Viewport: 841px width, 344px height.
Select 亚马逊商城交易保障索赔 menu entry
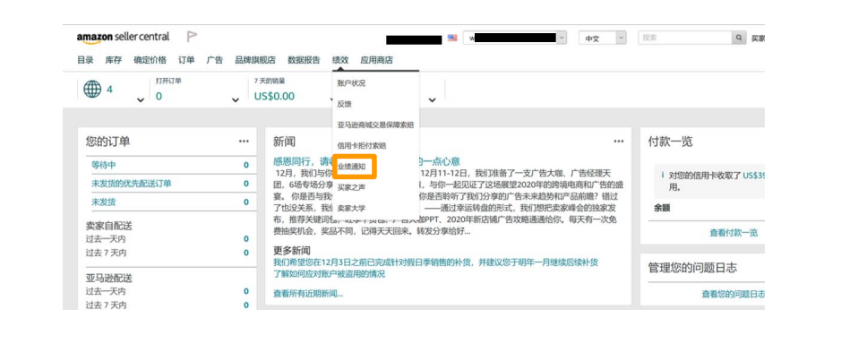tap(375, 125)
